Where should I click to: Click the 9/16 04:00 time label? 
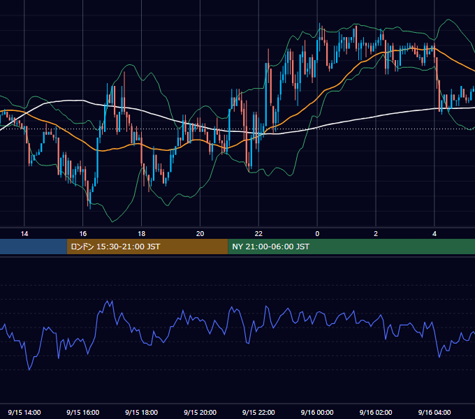[434, 412]
